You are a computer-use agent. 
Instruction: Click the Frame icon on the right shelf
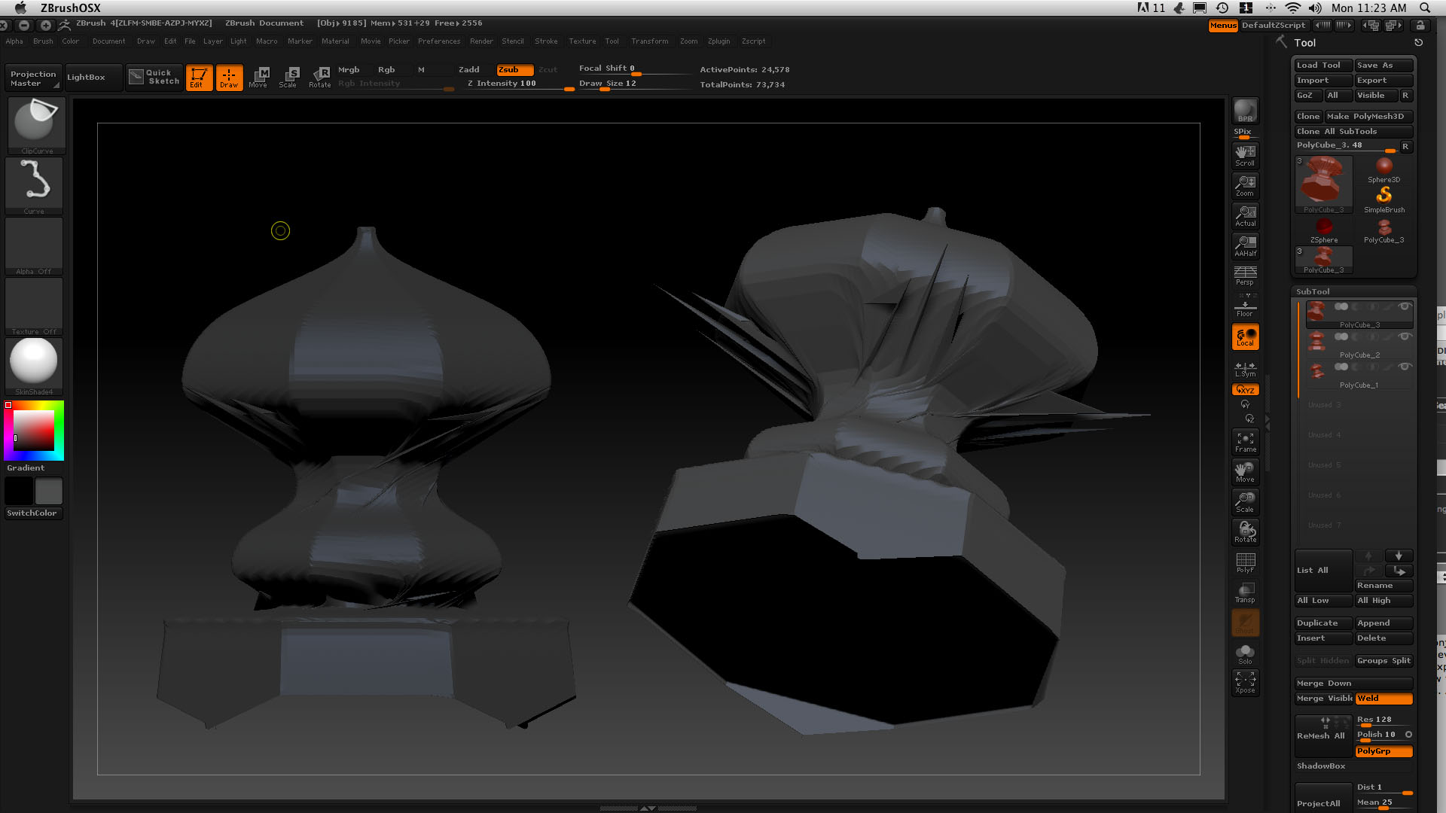(x=1245, y=441)
